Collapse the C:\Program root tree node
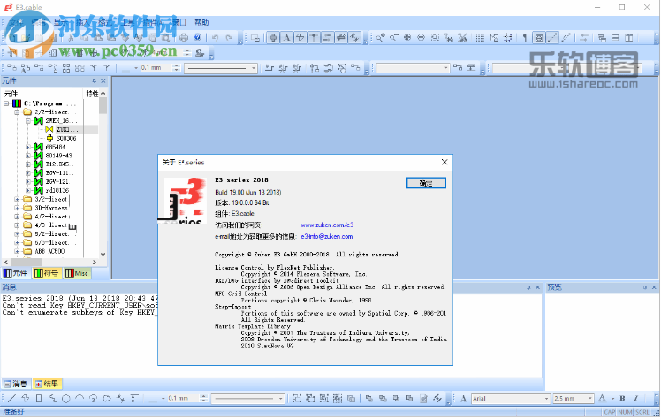The width and height of the screenshot is (661, 420). 6,103
